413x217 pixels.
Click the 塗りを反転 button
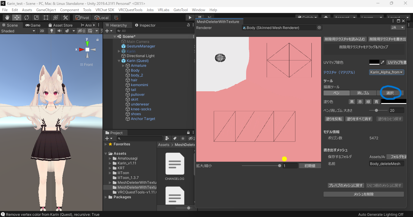(x=334, y=119)
